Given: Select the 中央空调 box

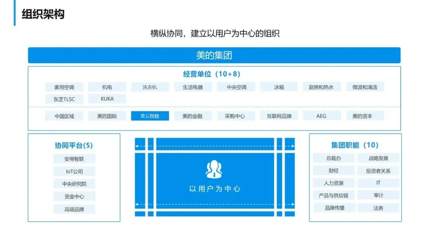Looking at the screenshot, I should [236, 87].
